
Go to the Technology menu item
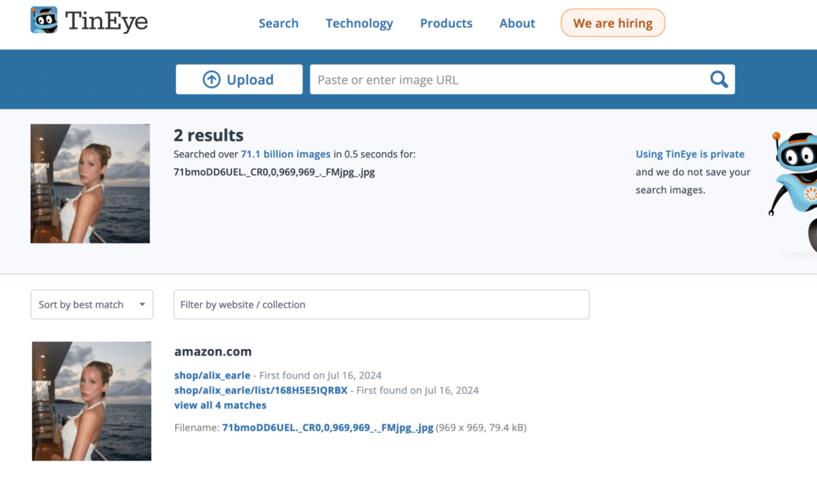pyautogui.click(x=359, y=23)
